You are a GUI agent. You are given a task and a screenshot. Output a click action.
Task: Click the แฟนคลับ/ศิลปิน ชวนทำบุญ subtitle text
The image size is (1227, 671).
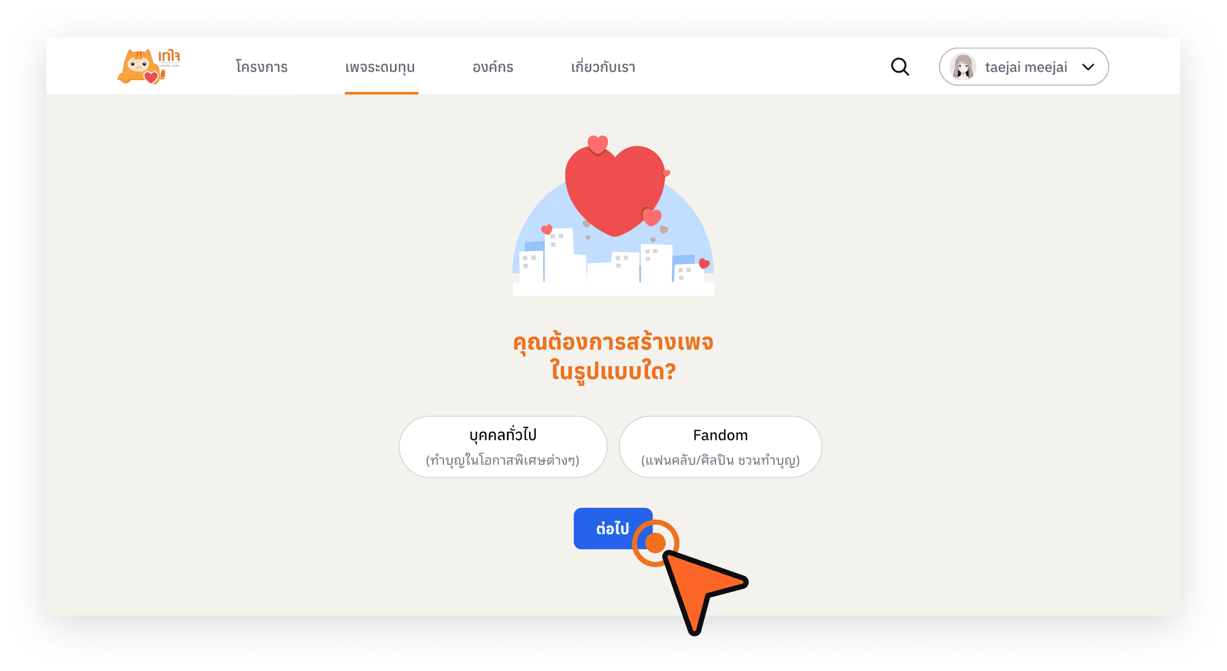(720, 460)
